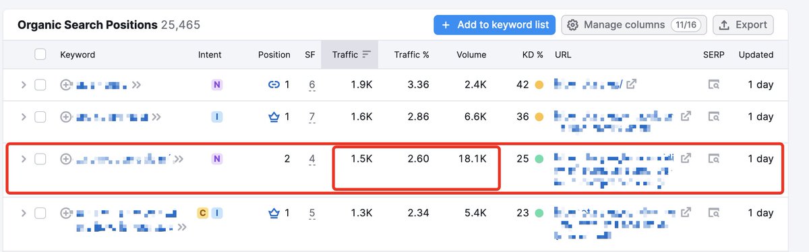
Task: Open keyword double-arrow icon in 1.5K row
Action: [178, 159]
